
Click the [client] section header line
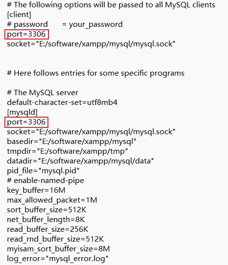pyautogui.click(x=19, y=15)
